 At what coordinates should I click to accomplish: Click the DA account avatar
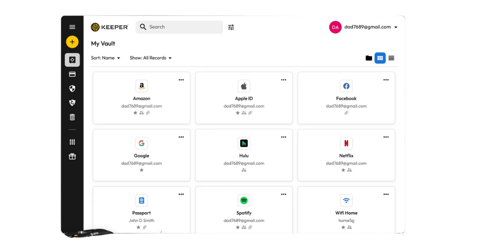(335, 27)
